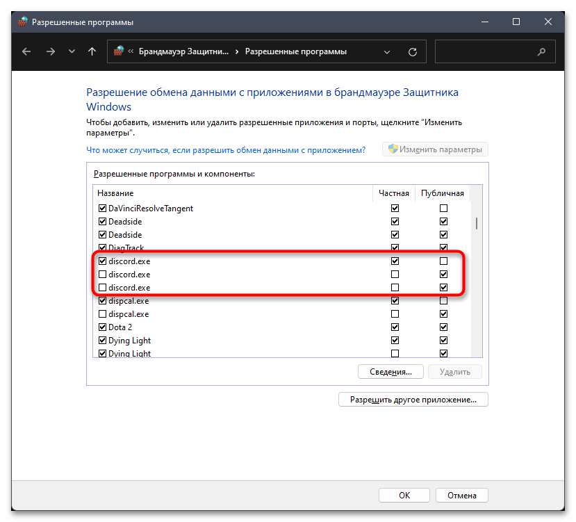Select the DaVinciResolveTangent row name
This screenshot has height=522, width=576.
pyautogui.click(x=151, y=209)
